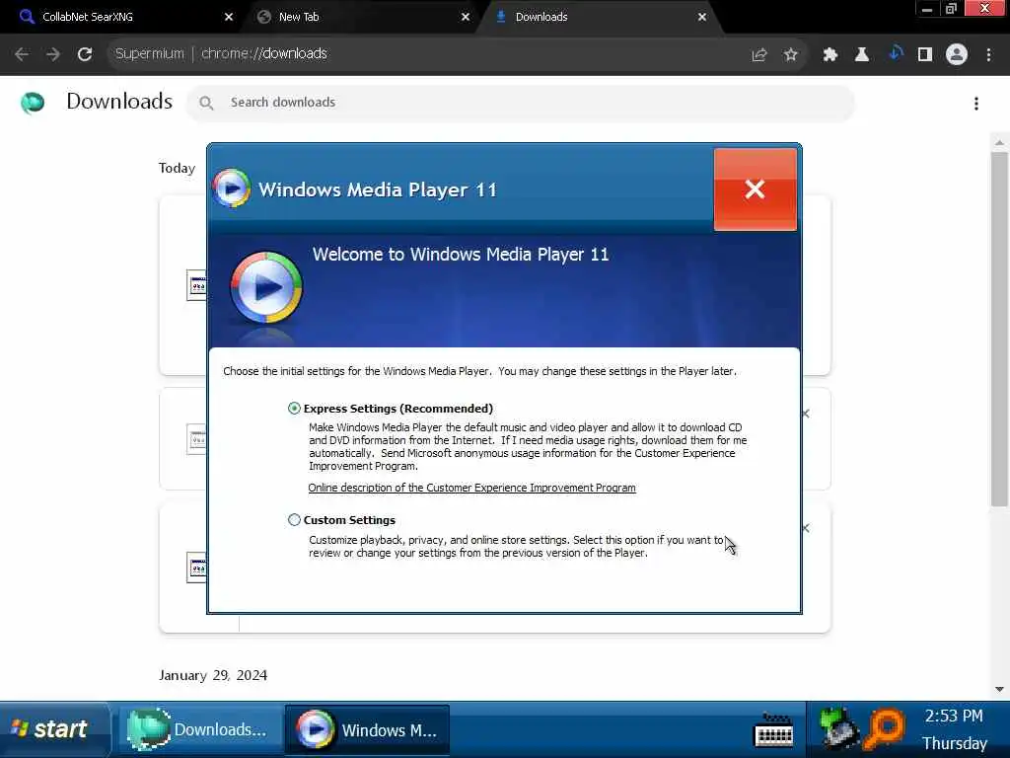Click the browser forward arrow
The image size is (1010, 758).
[x=53, y=54]
